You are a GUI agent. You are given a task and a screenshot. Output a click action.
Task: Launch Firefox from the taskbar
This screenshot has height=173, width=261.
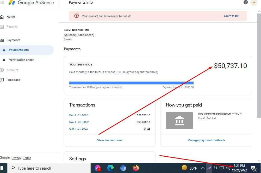[136, 168]
